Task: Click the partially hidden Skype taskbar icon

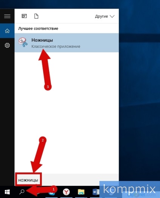Action: coord(51,193)
